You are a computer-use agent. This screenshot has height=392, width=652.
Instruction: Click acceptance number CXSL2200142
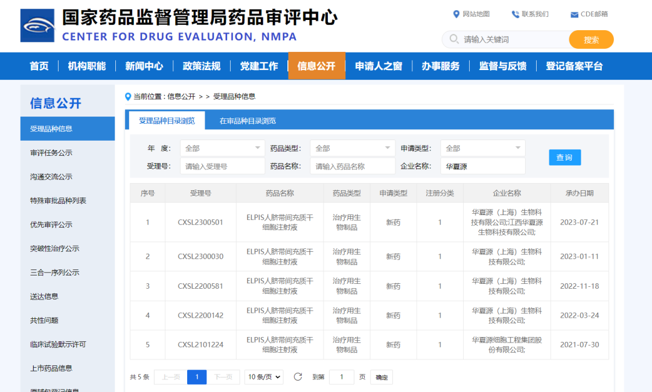click(x=200, y=315)
